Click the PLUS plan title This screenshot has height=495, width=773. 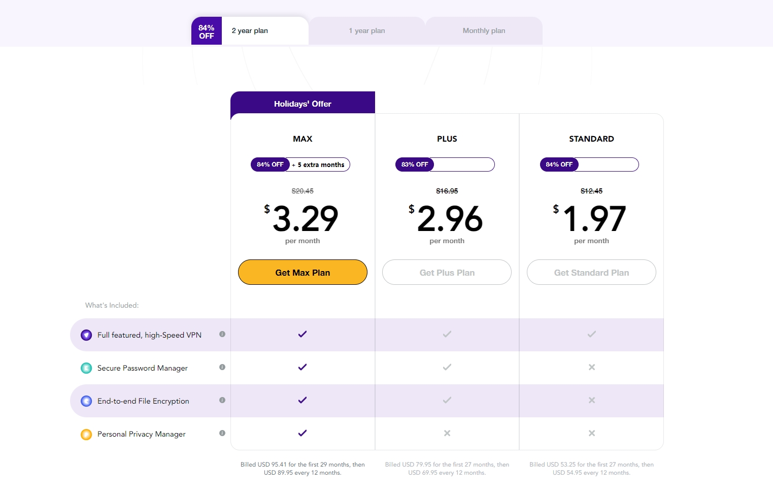pos(447,139)
